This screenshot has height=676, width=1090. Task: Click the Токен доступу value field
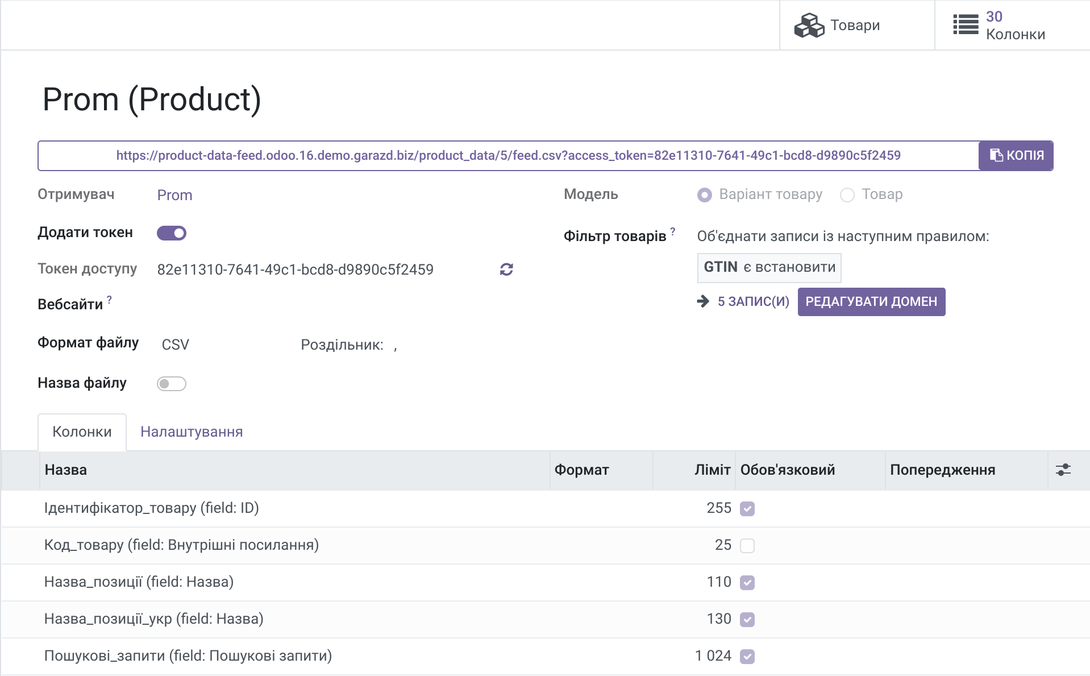296,269
